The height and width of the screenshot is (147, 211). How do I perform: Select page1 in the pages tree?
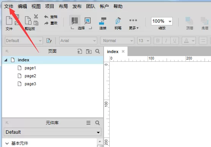pos(30,68)
